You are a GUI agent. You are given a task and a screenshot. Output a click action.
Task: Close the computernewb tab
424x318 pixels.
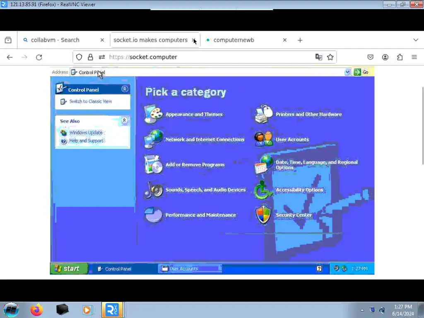pos(285,40)
